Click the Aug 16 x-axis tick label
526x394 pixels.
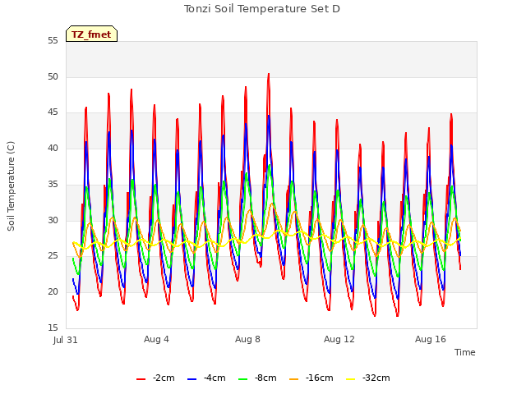coord(431,339)
